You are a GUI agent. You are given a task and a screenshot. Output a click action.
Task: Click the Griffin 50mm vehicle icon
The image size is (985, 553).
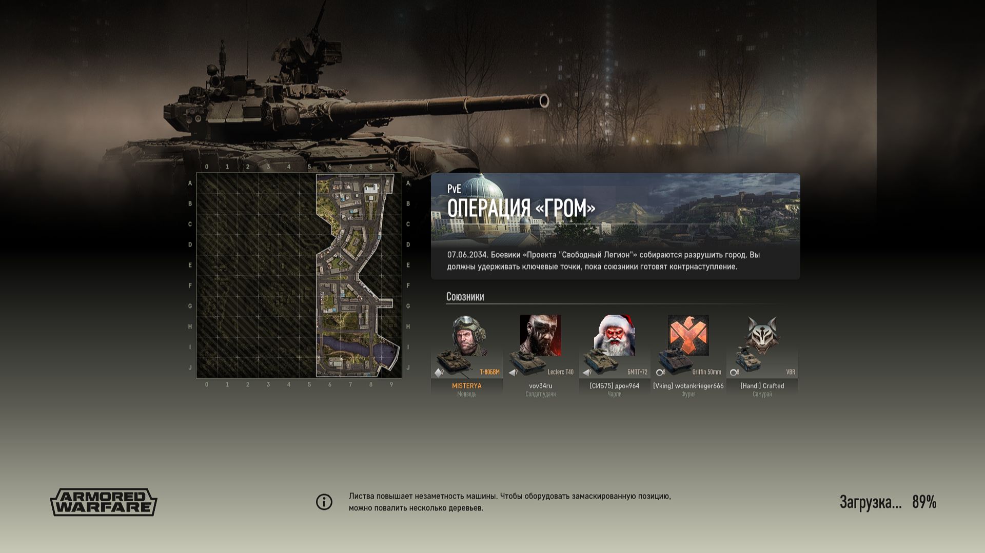click(x=675, y=361)
